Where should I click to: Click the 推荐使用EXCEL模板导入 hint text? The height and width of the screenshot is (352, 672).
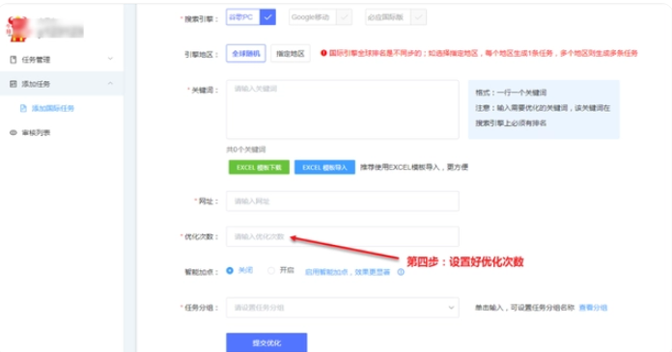pos(413,167)
